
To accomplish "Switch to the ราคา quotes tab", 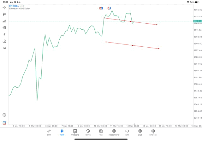I will [49, 132].
